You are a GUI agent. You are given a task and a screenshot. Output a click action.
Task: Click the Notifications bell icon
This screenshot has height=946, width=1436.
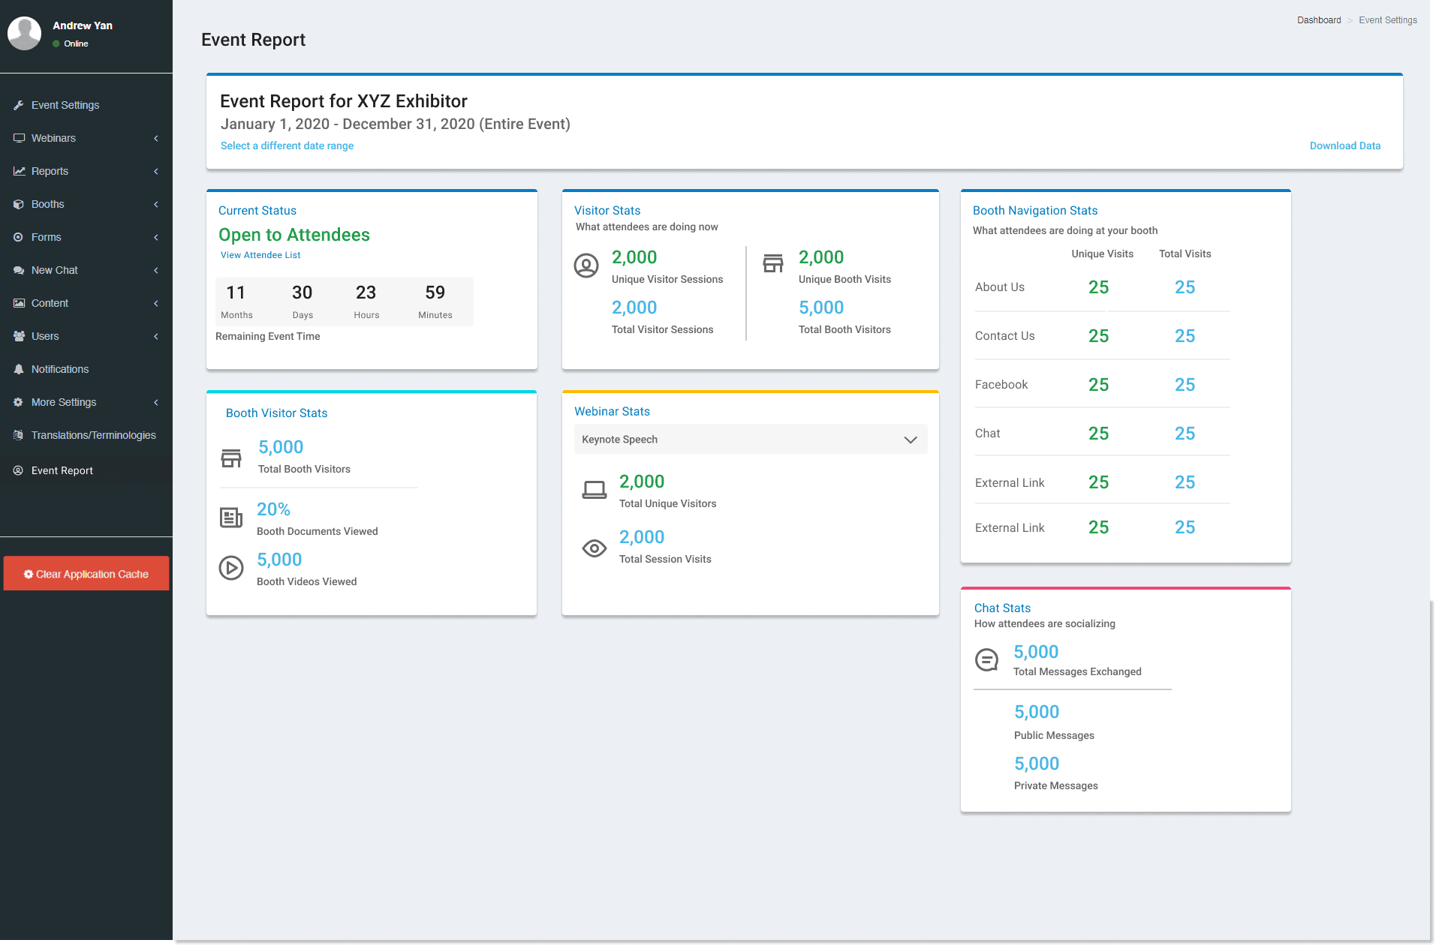[19, 369]
